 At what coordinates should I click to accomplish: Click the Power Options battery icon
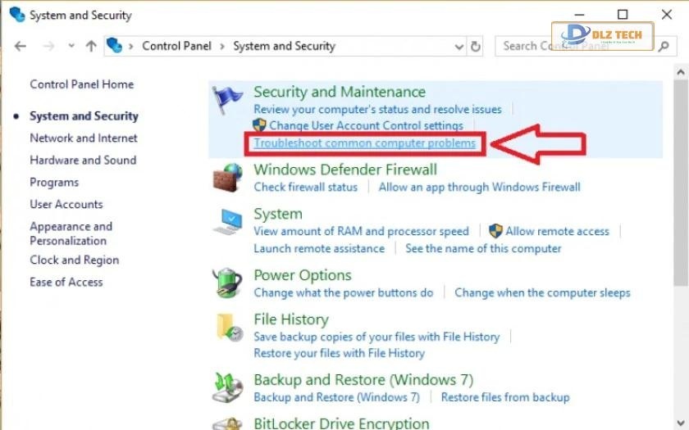[227, 283]
